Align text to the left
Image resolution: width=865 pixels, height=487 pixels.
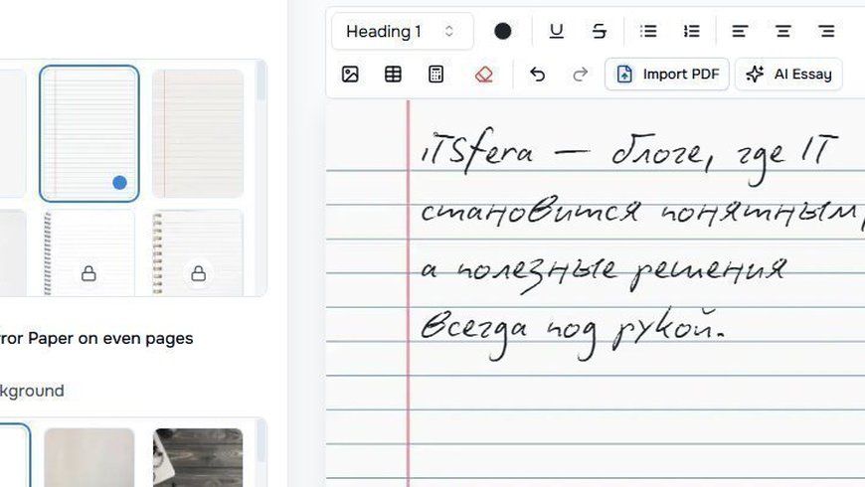740,32
